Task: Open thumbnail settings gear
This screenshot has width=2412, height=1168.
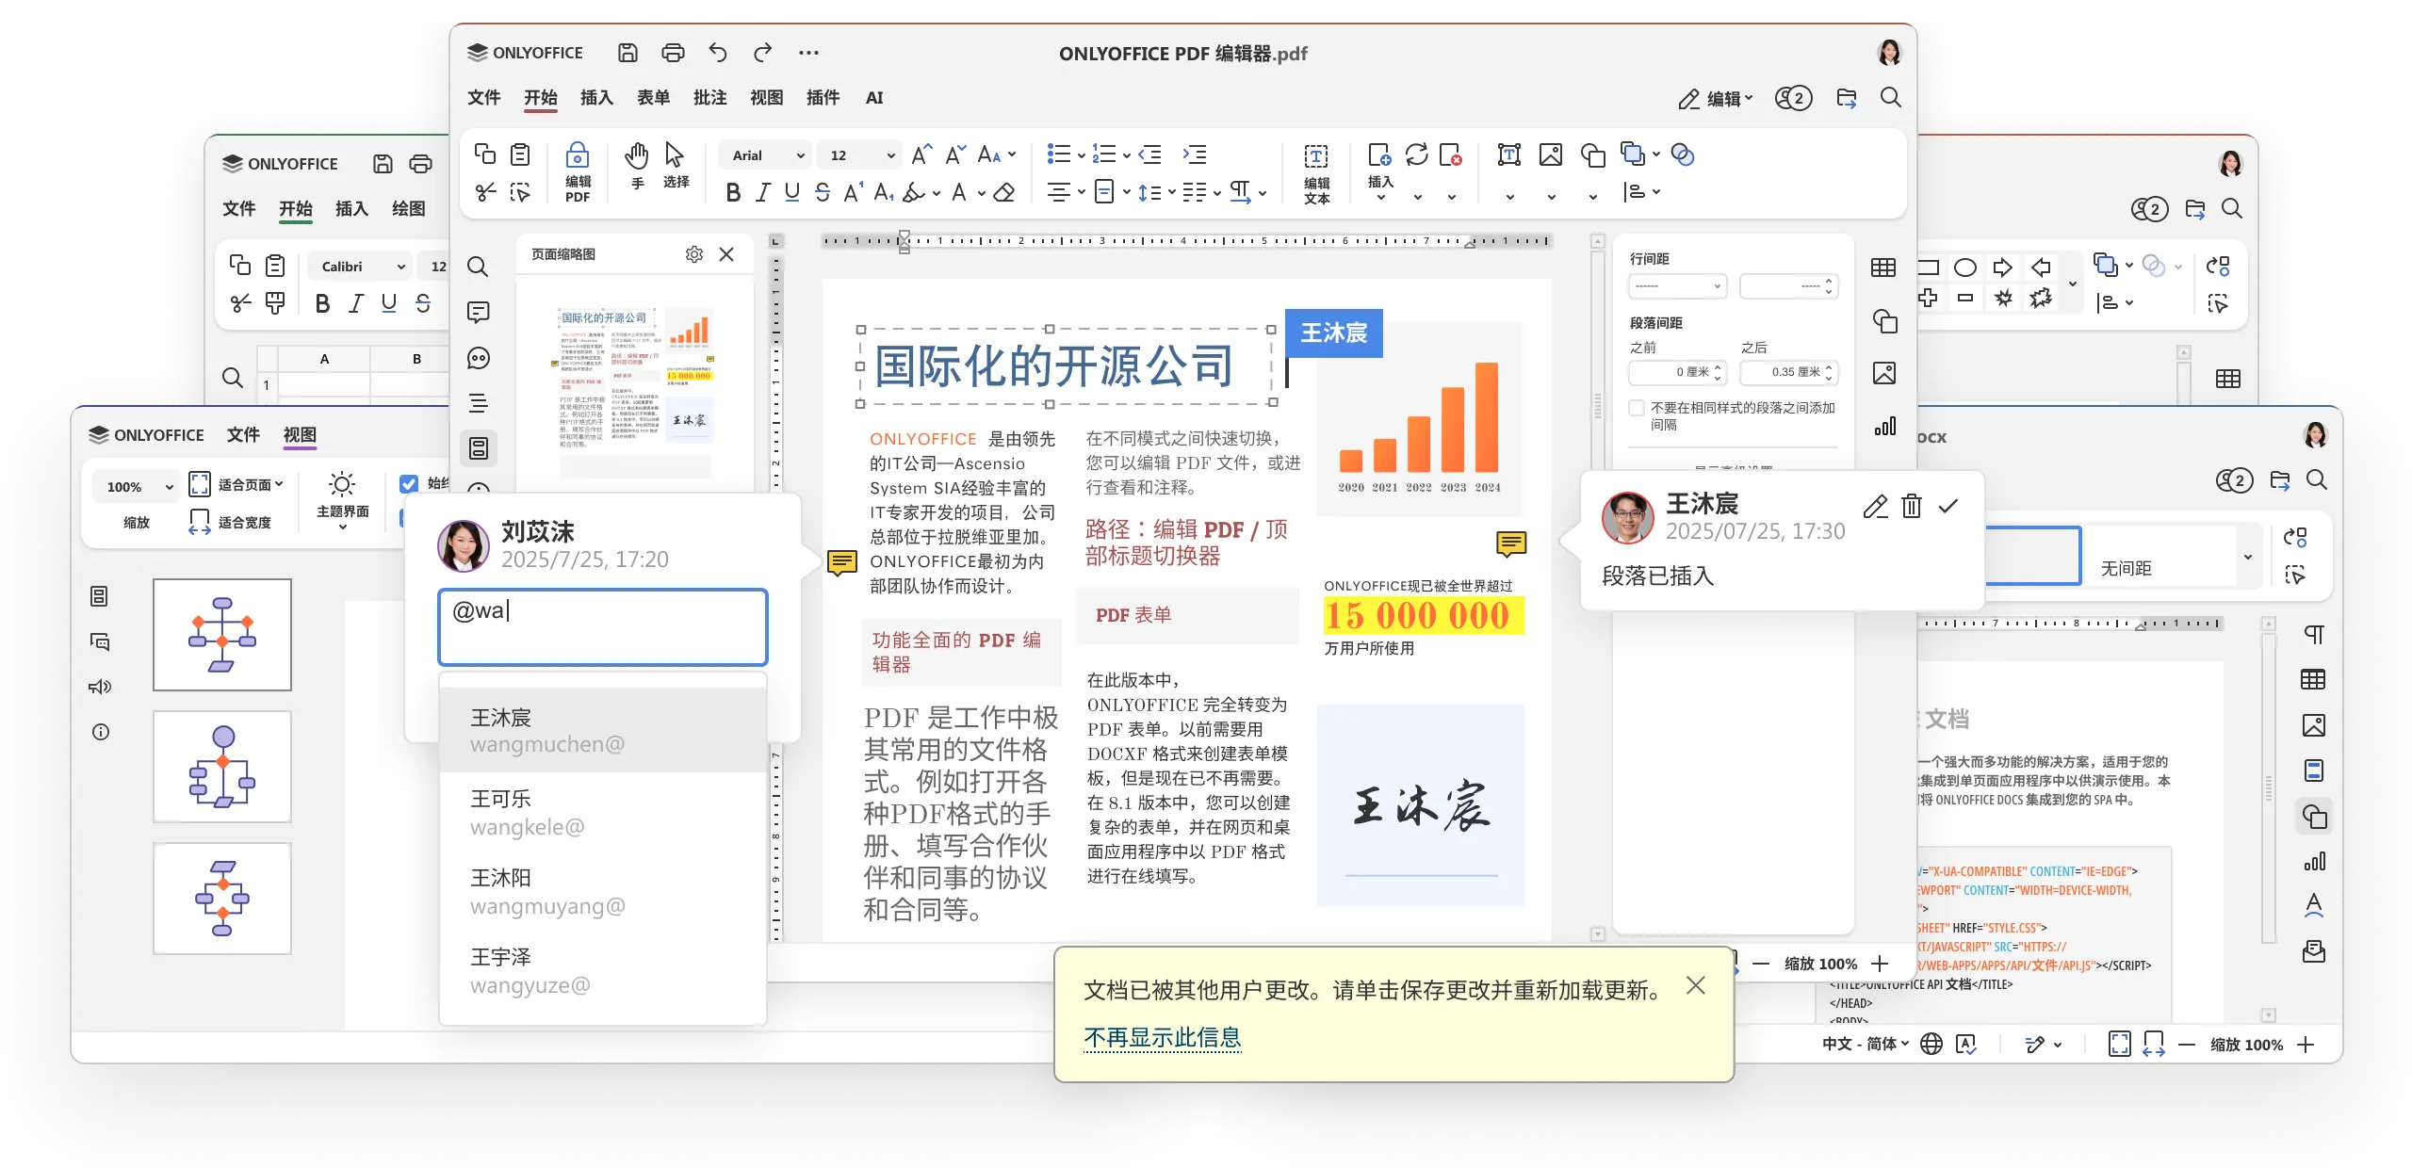Action: click(x=694, y=254)
